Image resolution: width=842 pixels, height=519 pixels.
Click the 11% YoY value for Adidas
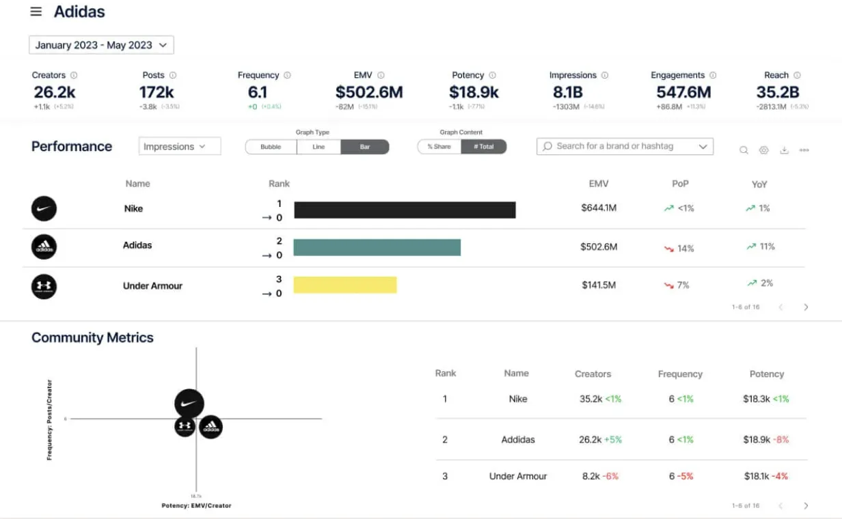(767, 246)
